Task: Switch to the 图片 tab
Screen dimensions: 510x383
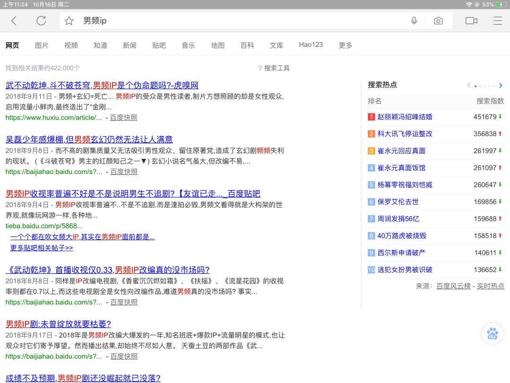Action: pyautogui.click(x=42, y=45)
